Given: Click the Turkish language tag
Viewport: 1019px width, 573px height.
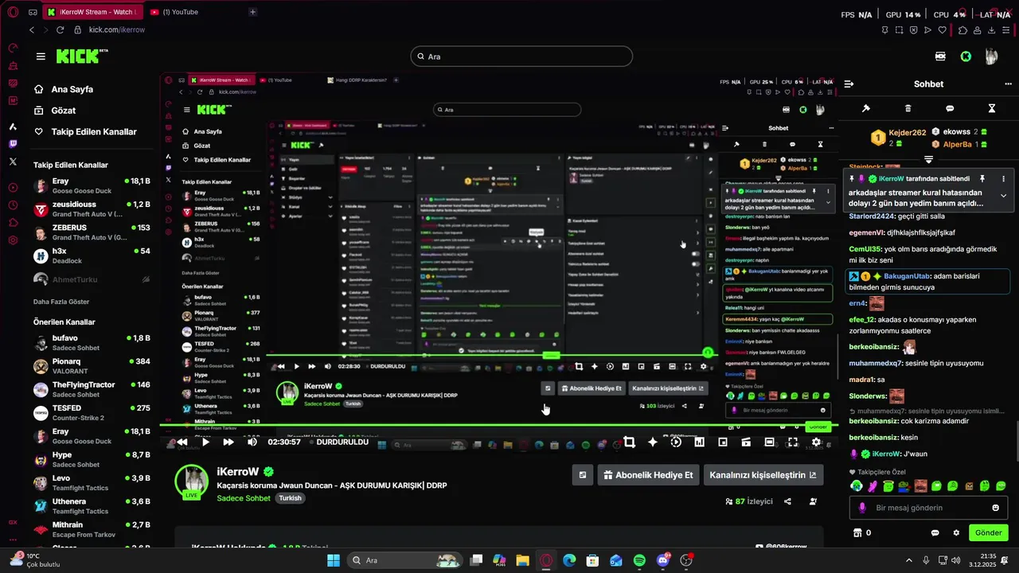Looking at the screenshot, I should 290,498.
